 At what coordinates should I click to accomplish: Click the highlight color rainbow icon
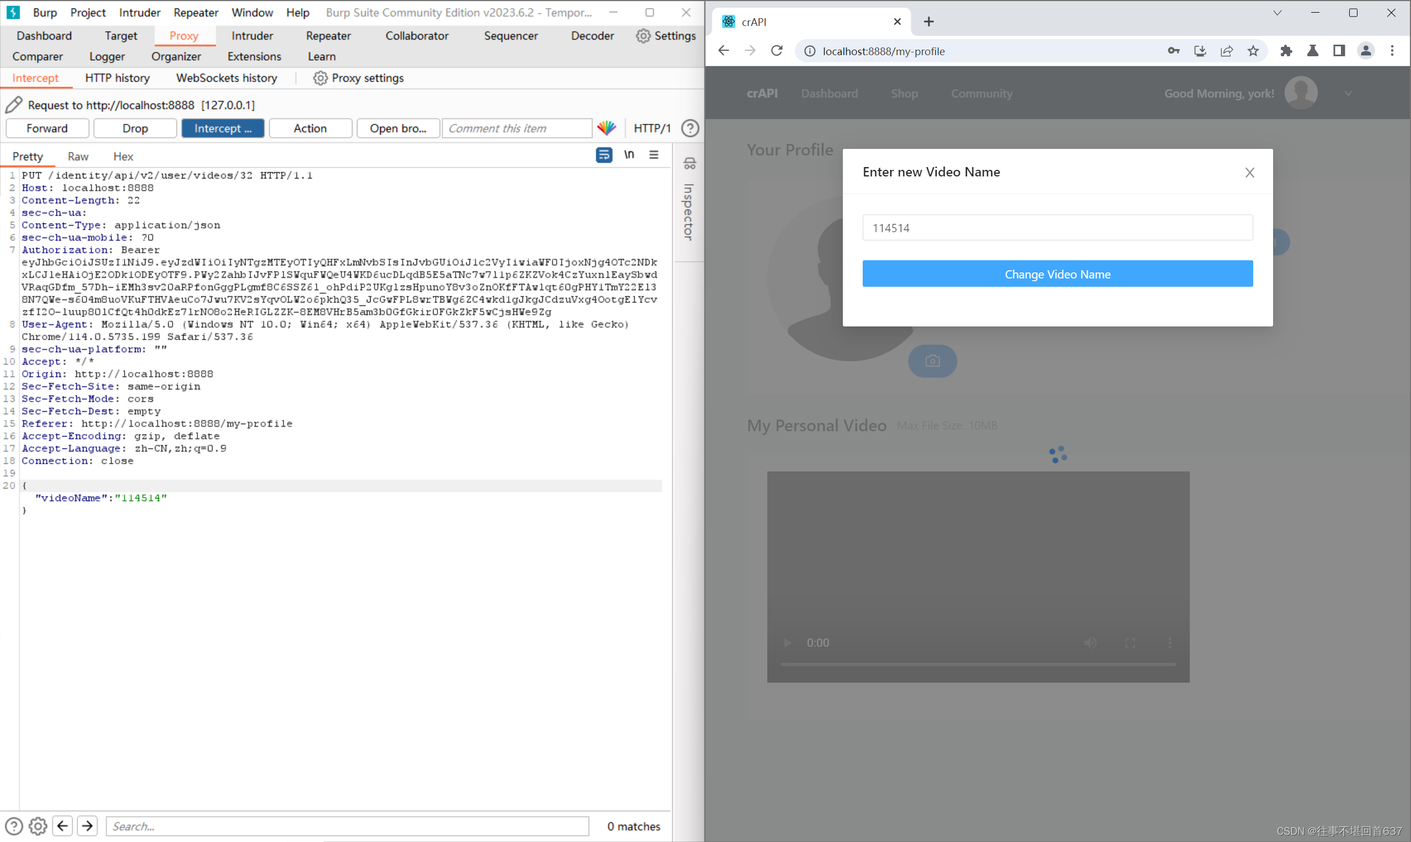(606, 128)
